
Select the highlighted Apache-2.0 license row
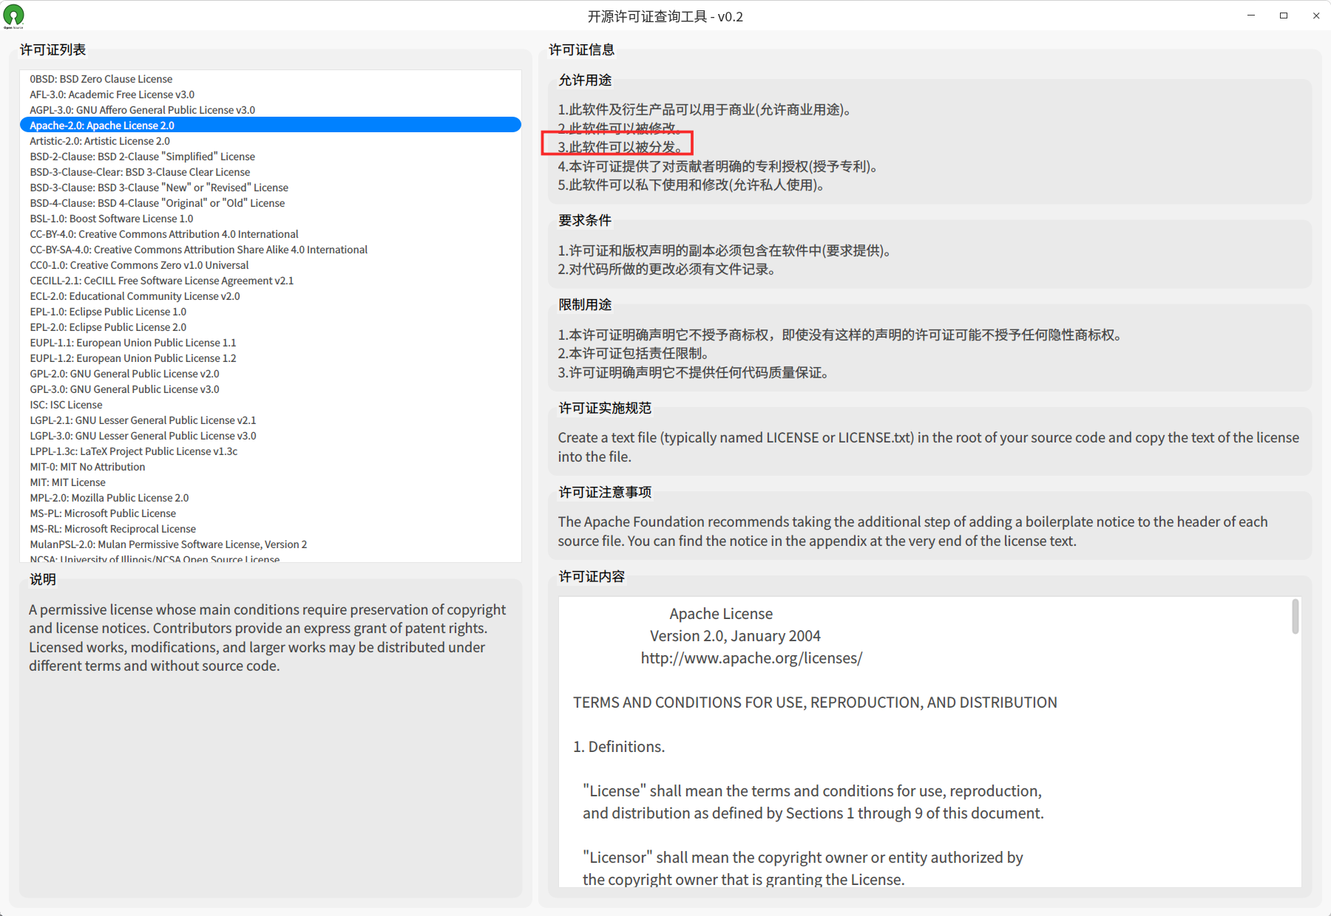[271, 126]
